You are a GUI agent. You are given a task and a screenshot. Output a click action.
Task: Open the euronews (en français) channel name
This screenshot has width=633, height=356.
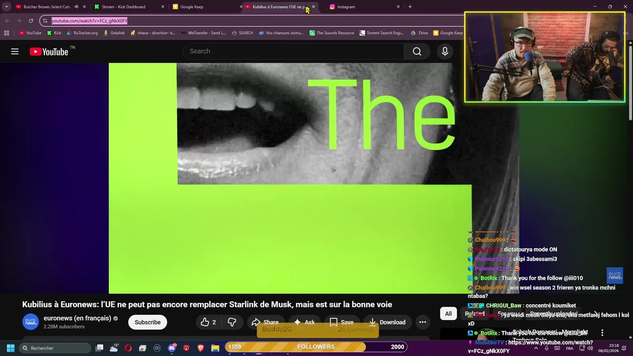[77, 318]
